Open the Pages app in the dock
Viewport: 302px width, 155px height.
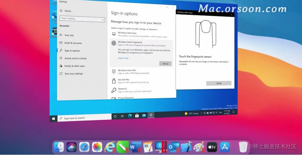[148, 147]
